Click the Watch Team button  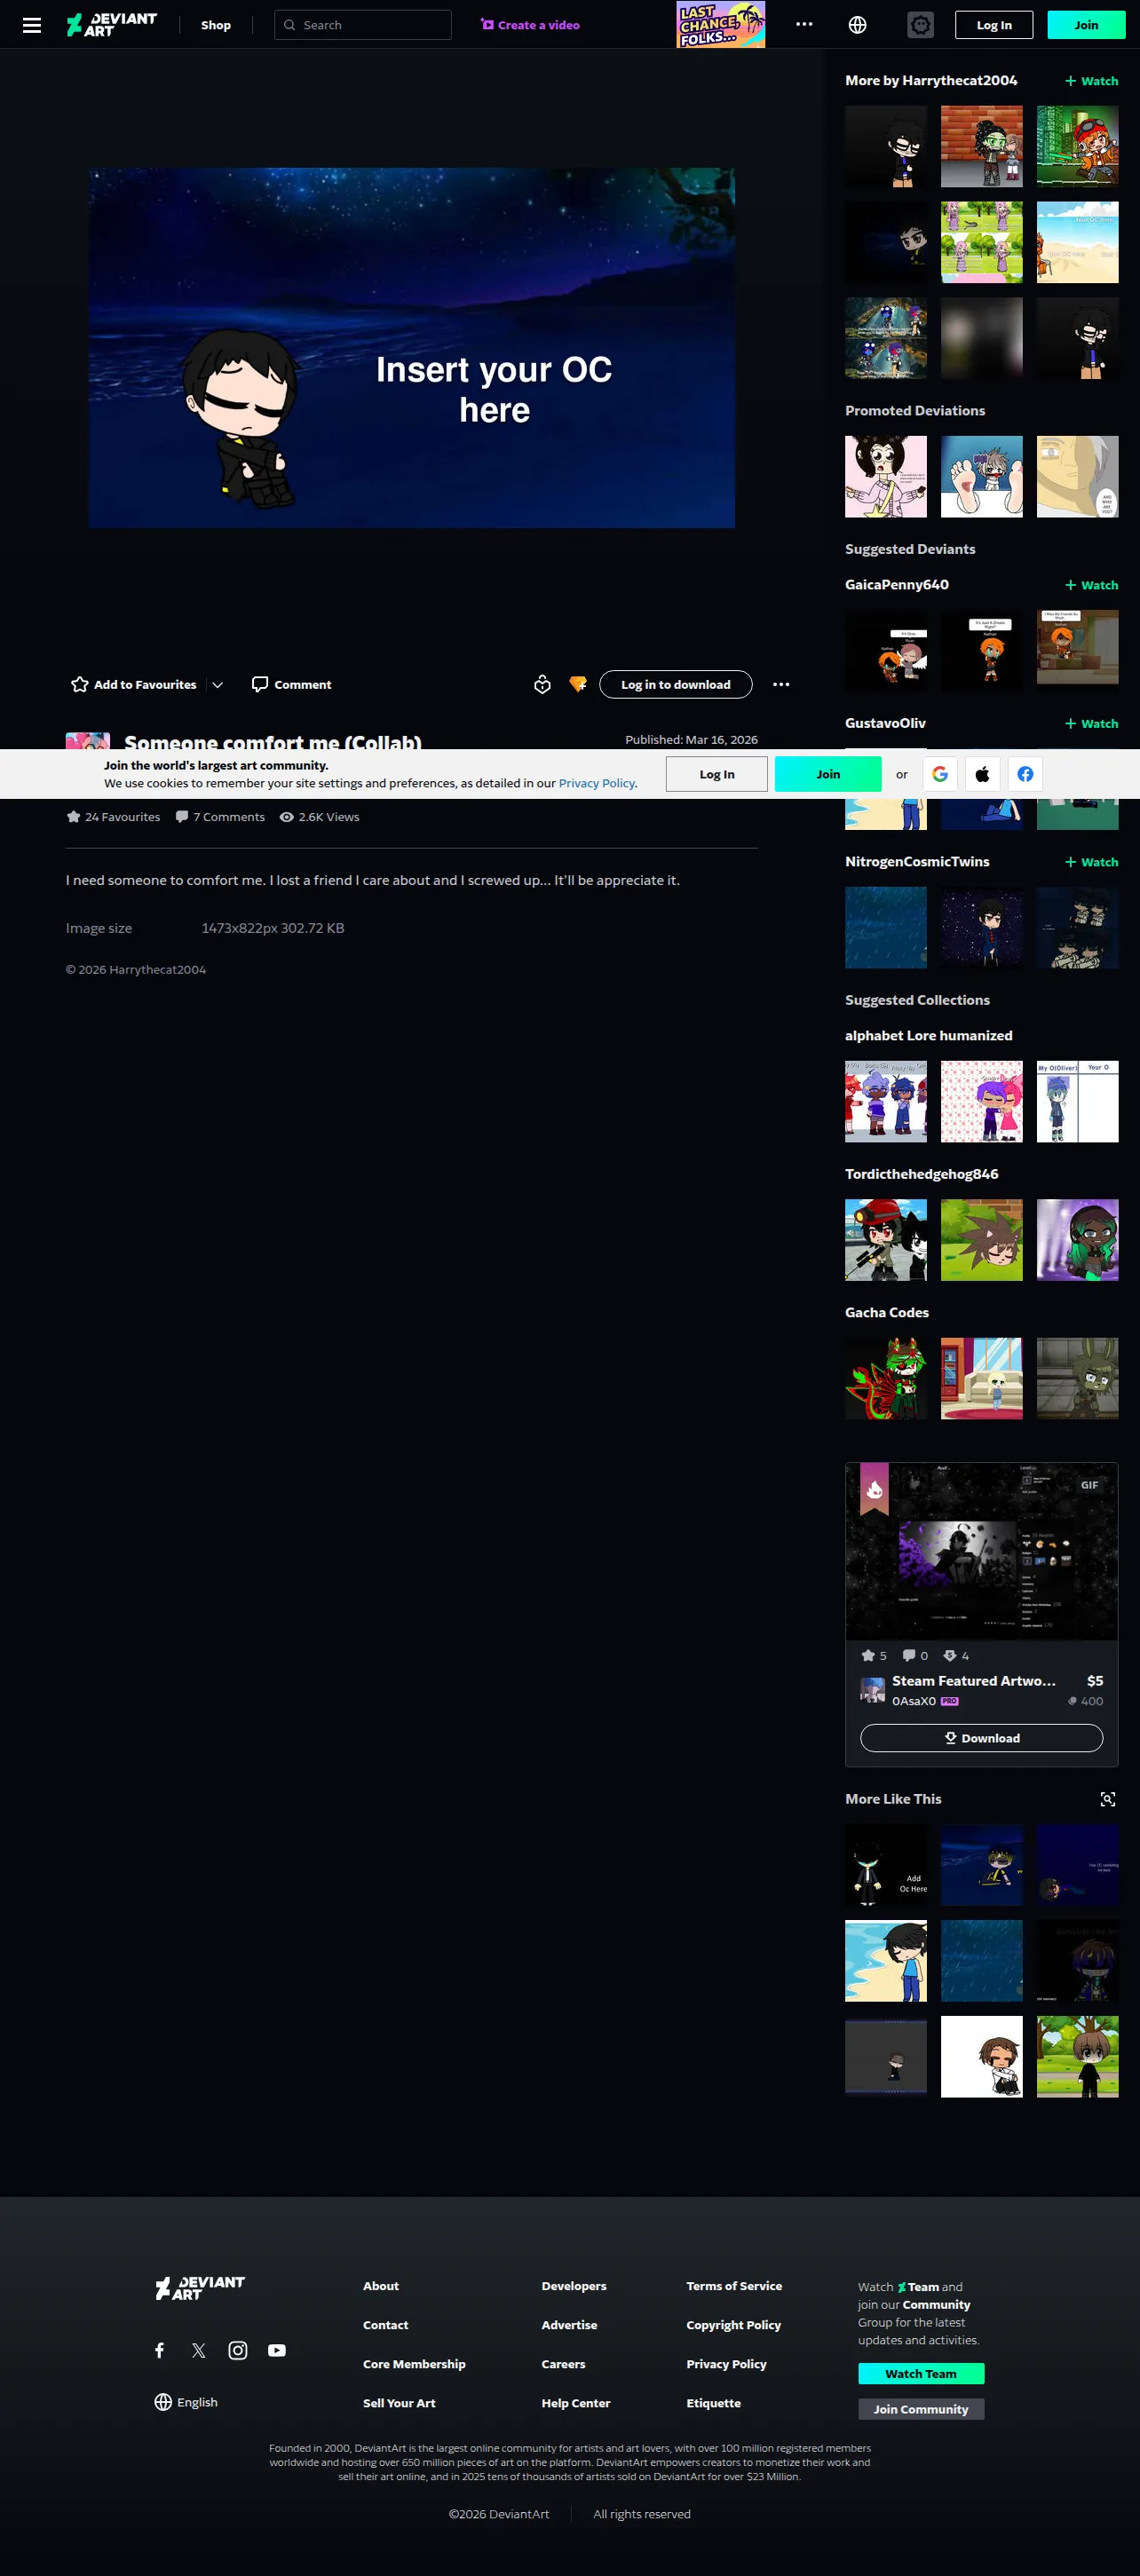(x=921, y=2374)
